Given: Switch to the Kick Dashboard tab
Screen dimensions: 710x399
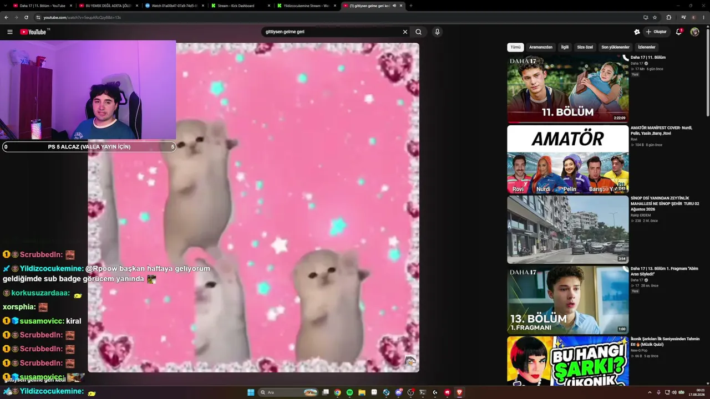Looking at the screenshot, I should click(x=240, y=6).
